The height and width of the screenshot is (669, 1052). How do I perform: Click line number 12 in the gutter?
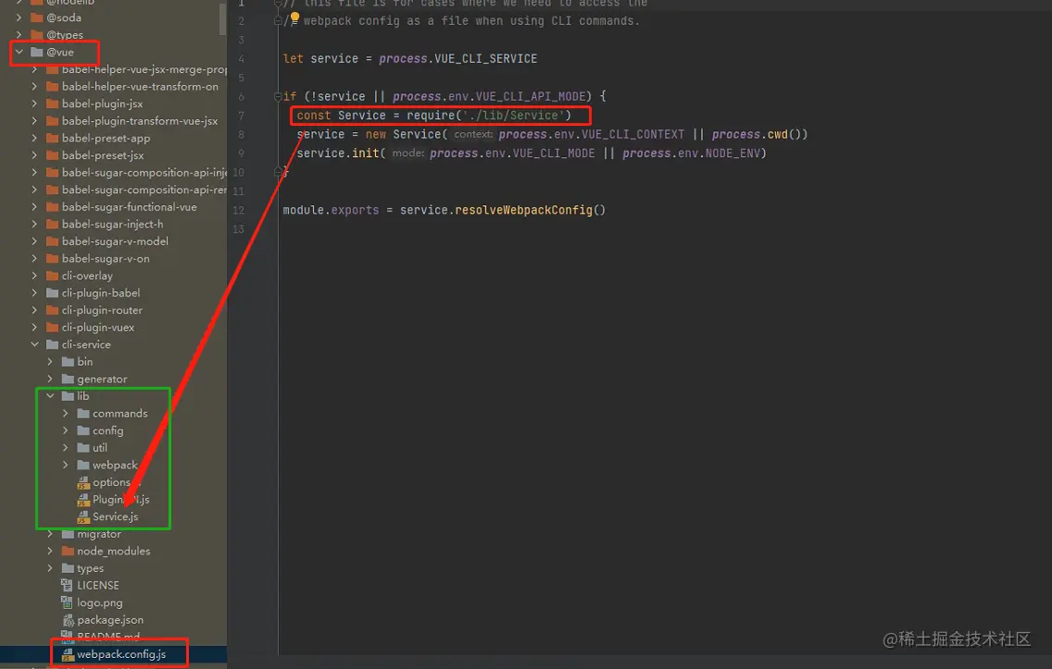coord(238,210)
